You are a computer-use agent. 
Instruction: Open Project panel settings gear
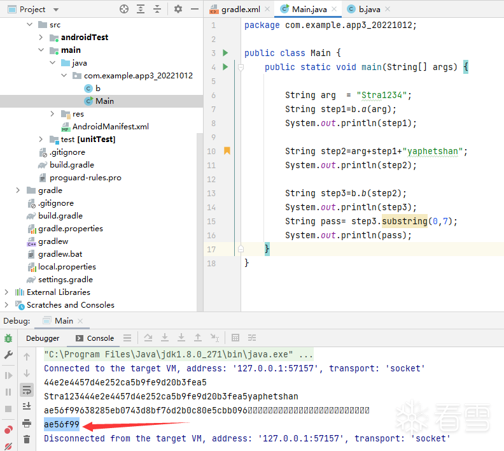[178, 9]
